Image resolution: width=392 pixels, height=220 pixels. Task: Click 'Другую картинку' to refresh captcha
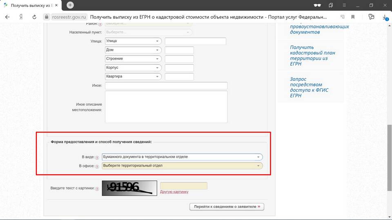pyautogui.click(x=174, y=191)
